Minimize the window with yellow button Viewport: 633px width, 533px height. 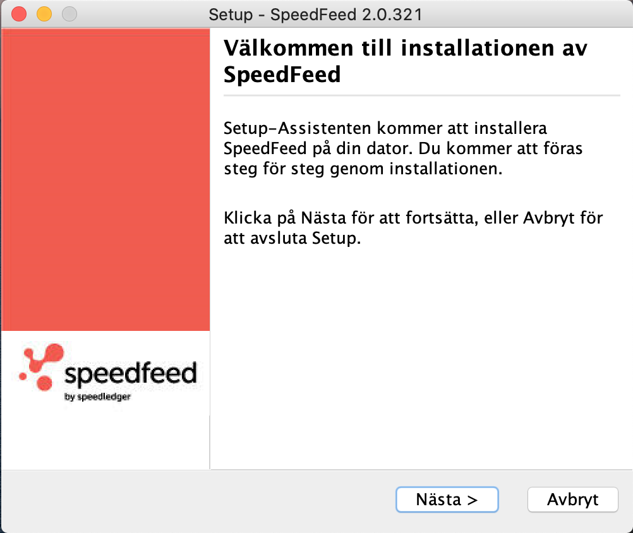44,14
